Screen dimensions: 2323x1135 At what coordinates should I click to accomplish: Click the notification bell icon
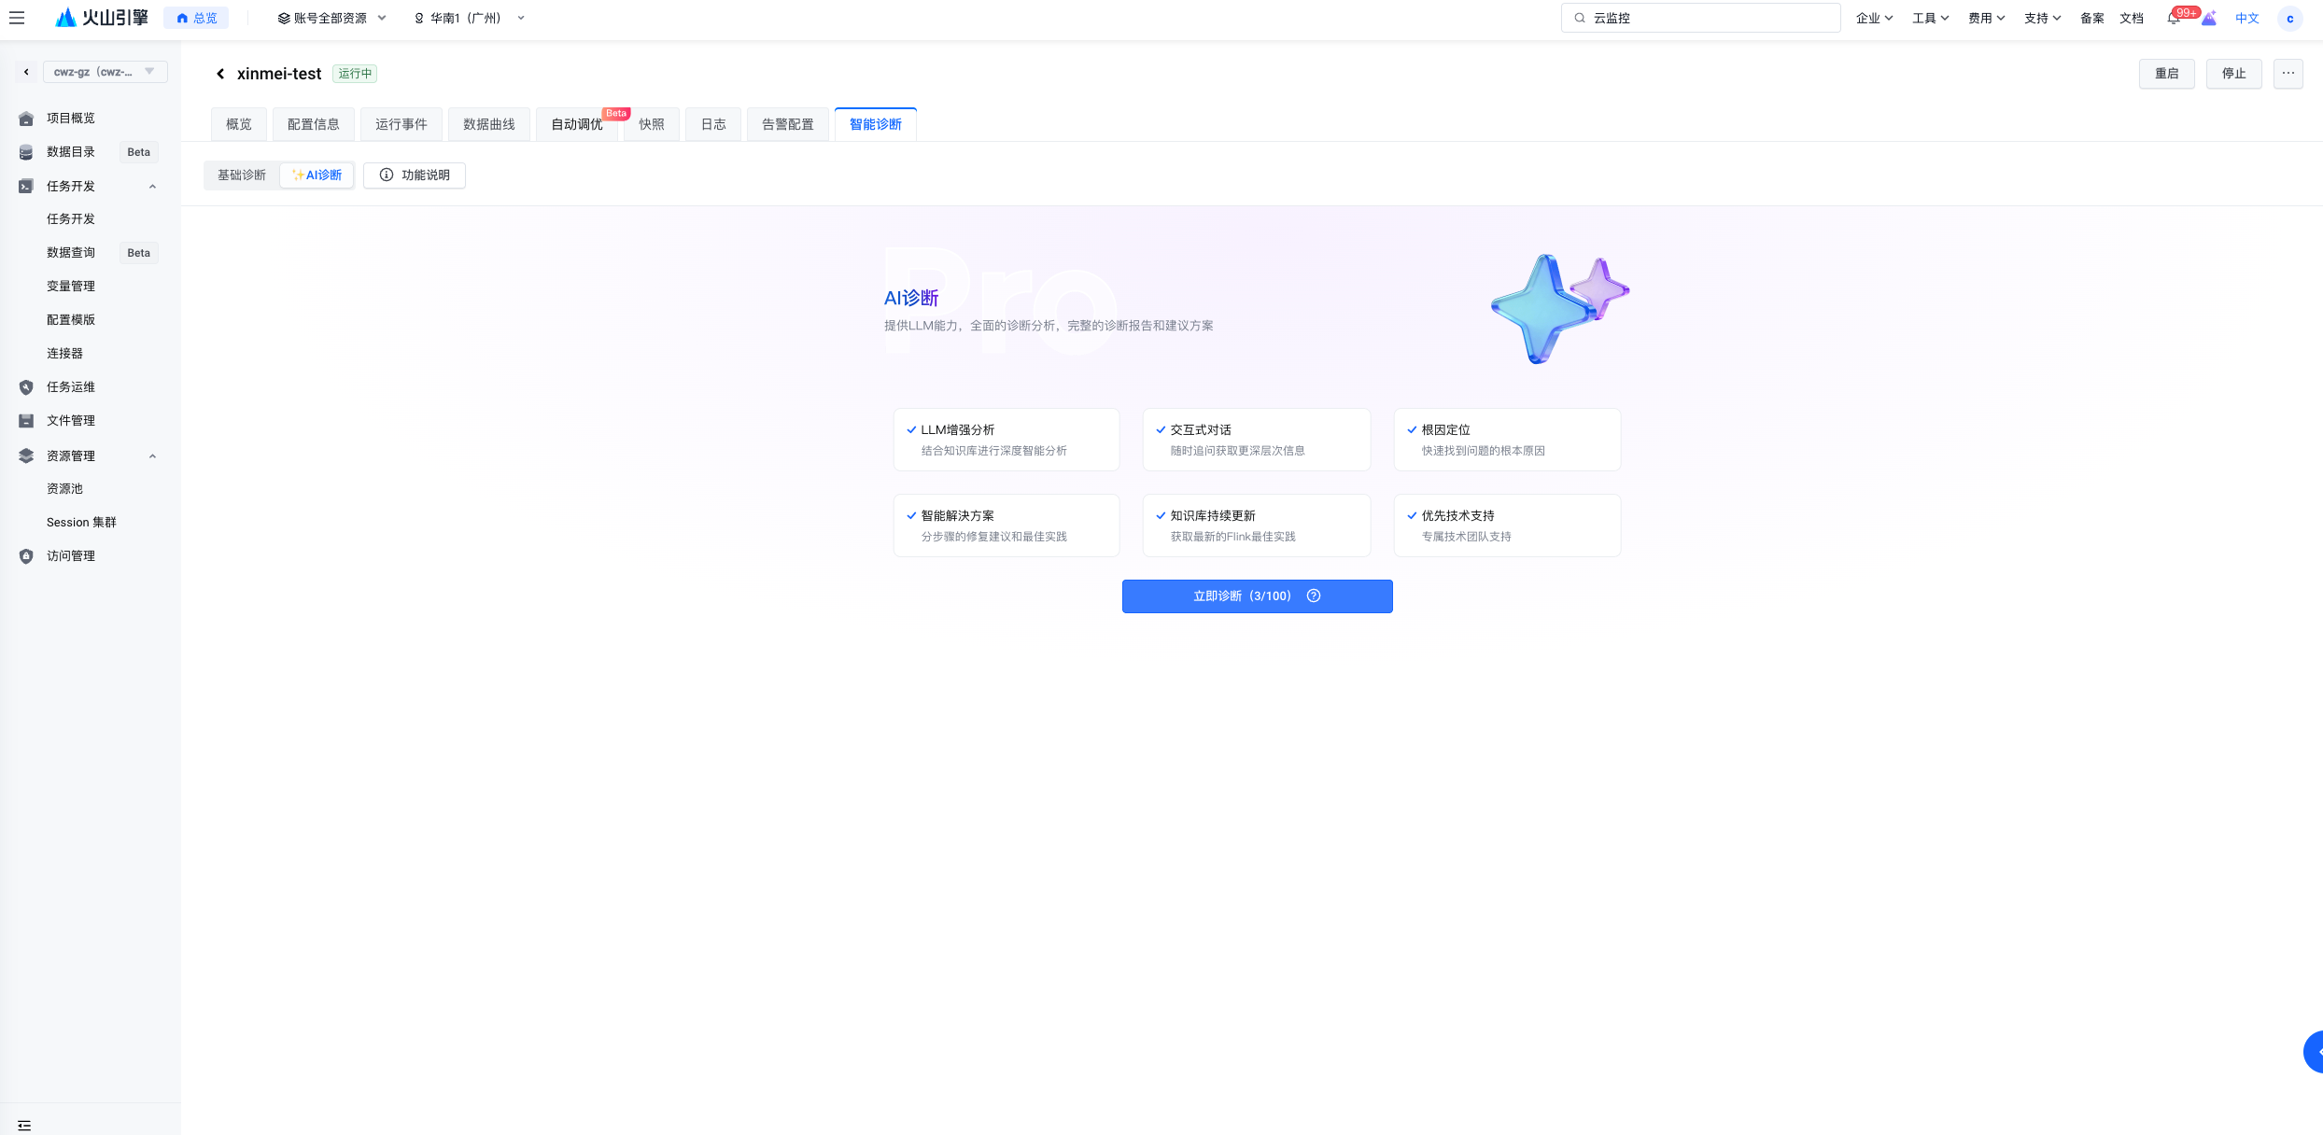pyautogui.click(x=2173, y=19)
